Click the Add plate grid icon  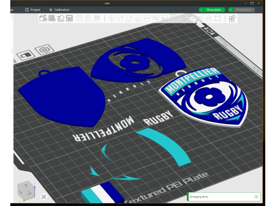click(x=52, y=18)
